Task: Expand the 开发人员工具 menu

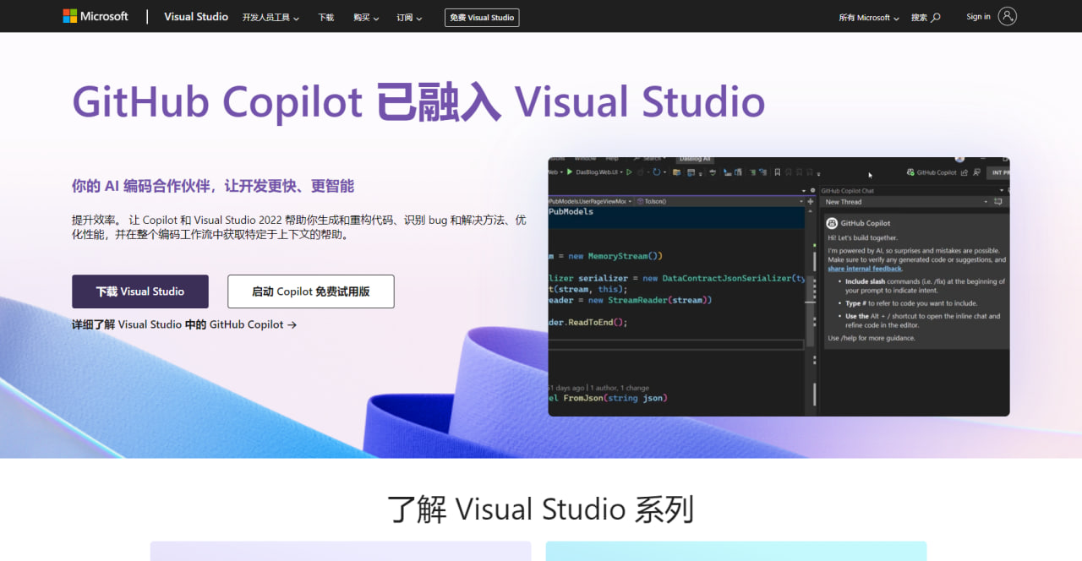Action: tap(270, 17)
